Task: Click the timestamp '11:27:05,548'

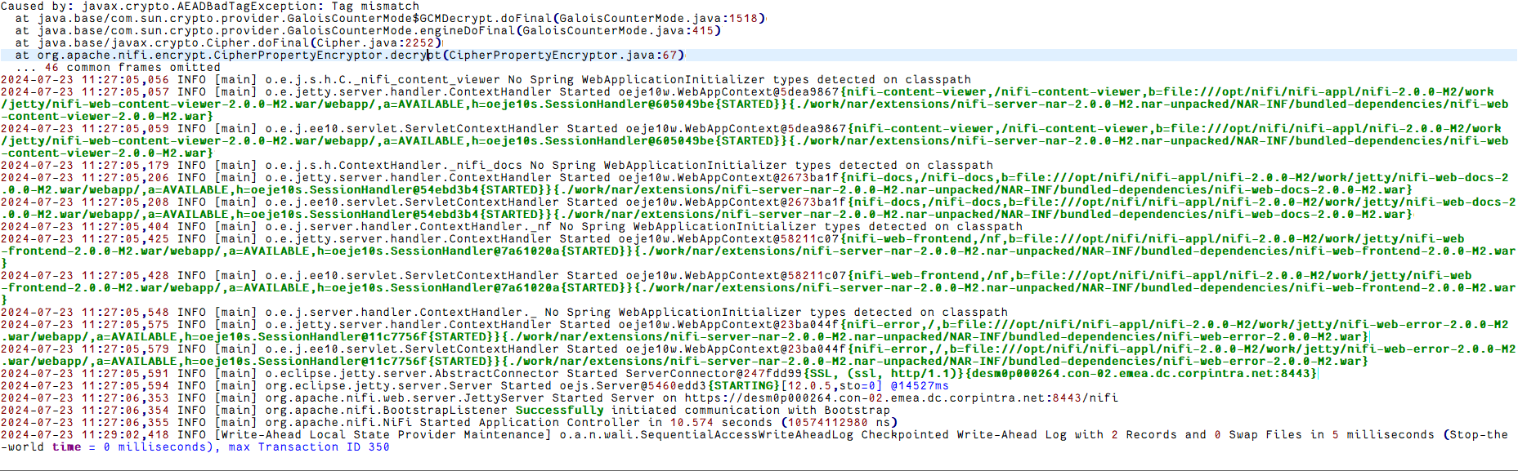Action: (125, 312)
